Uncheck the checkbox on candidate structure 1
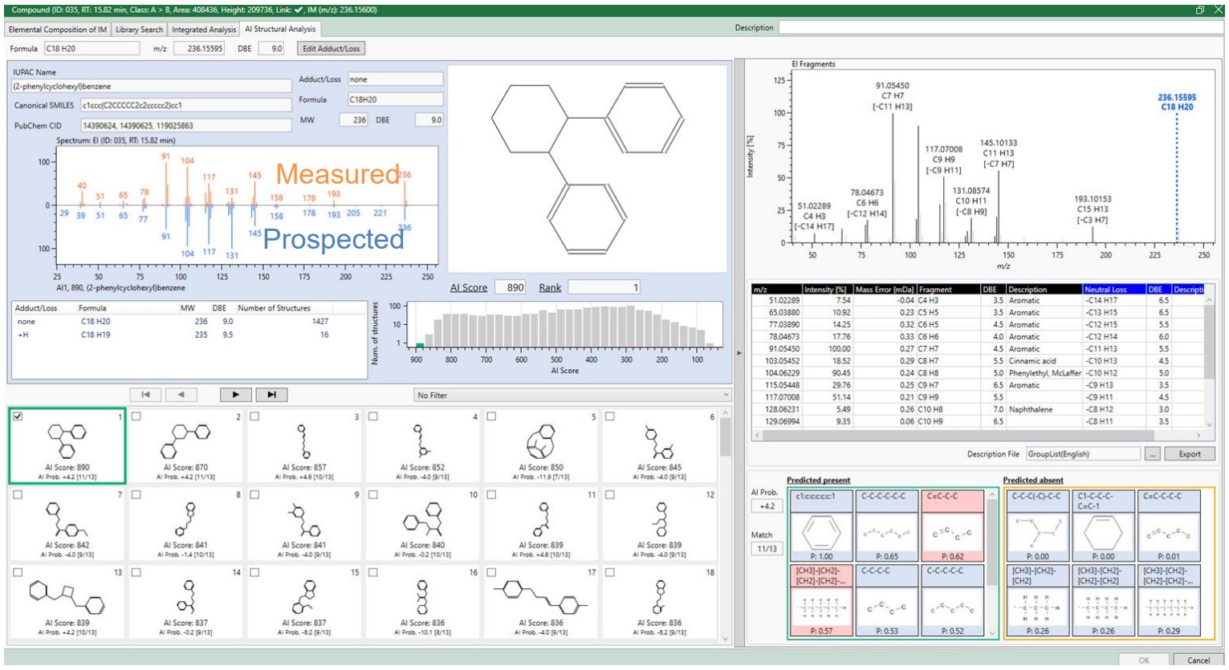 click(18, 416)
